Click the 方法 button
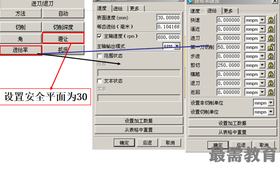Screen dimensions: 280x173 tap(21, 14)
